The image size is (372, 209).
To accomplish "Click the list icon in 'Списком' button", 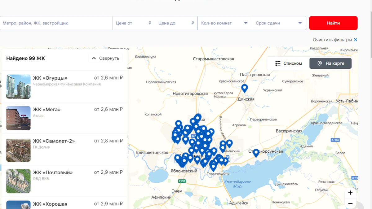I will coord(278,63).
